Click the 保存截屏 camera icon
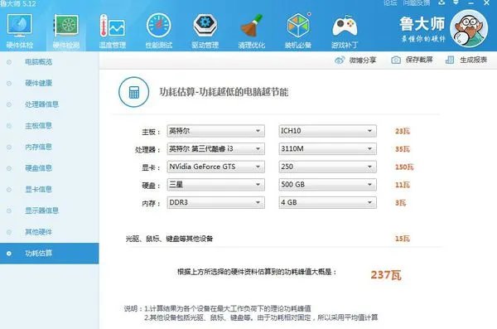This screenshot has height=329, width=497. point(396,60)
